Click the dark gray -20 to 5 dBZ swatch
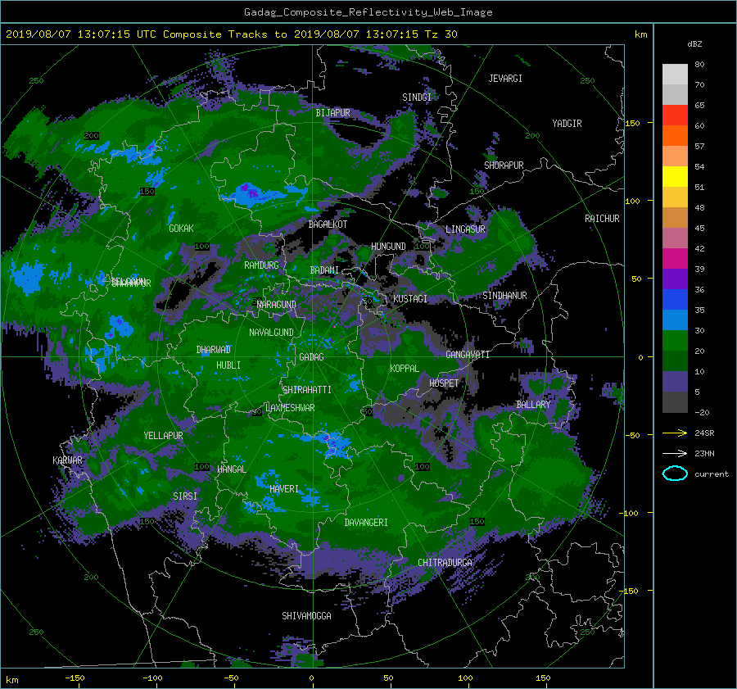Viewport: 737px width, 689px height. 675,402
